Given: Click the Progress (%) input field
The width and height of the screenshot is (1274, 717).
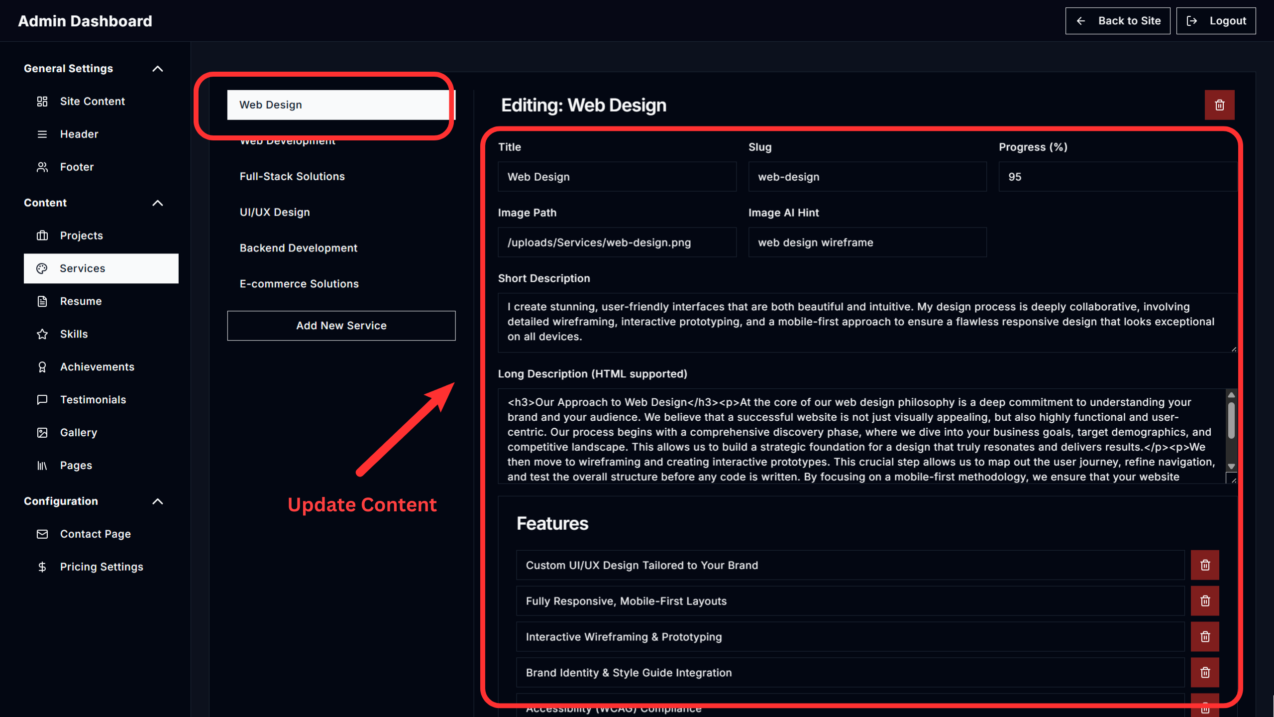Looking at the screenshot, I should pos(1115,177).
